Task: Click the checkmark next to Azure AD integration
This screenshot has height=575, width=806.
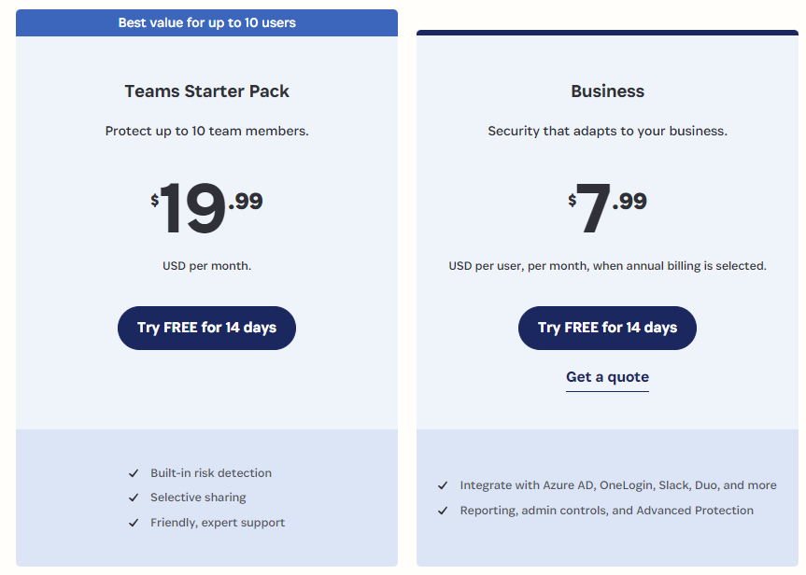Action: [443, 485]
